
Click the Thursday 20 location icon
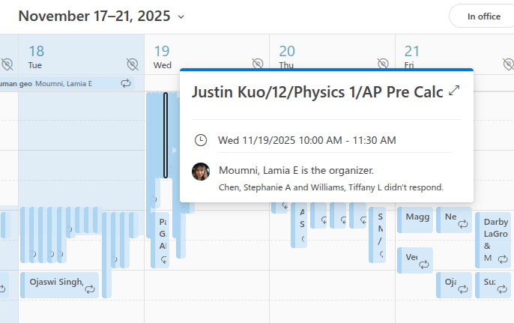tap(383, 63)
